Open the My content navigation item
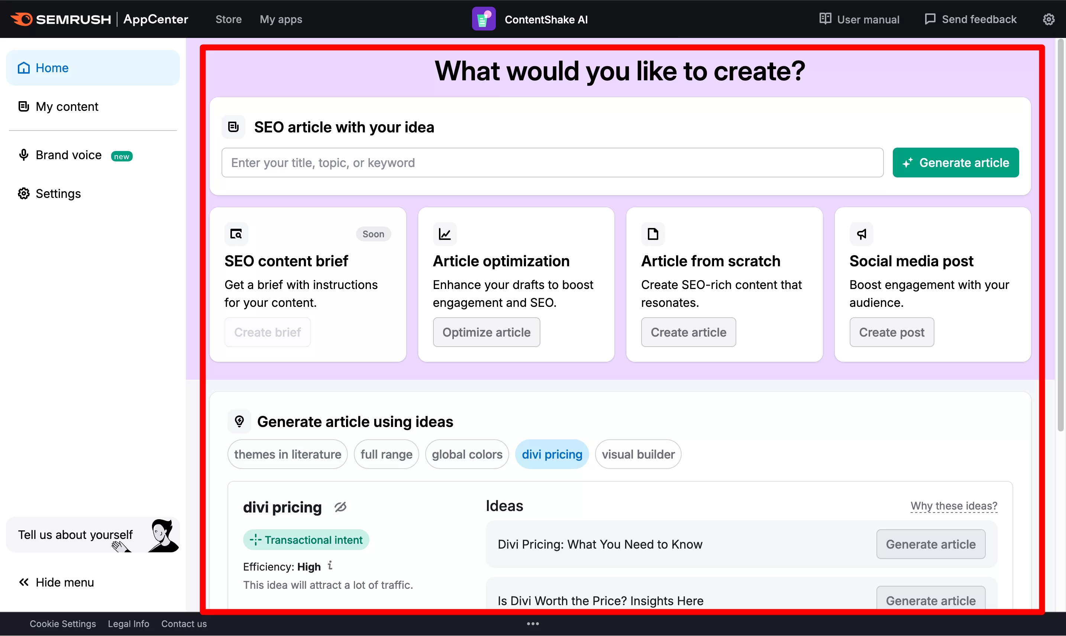1066x636 pixels. pyautogui.click(x=67, y=106)
